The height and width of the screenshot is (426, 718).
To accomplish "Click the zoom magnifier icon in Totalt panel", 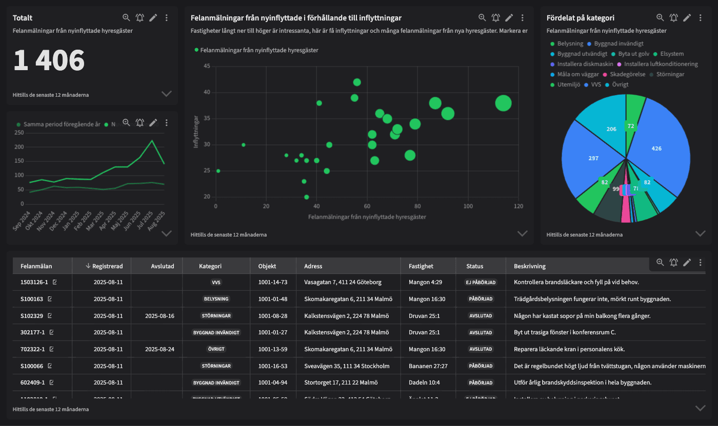I will [x=126, y=18].
